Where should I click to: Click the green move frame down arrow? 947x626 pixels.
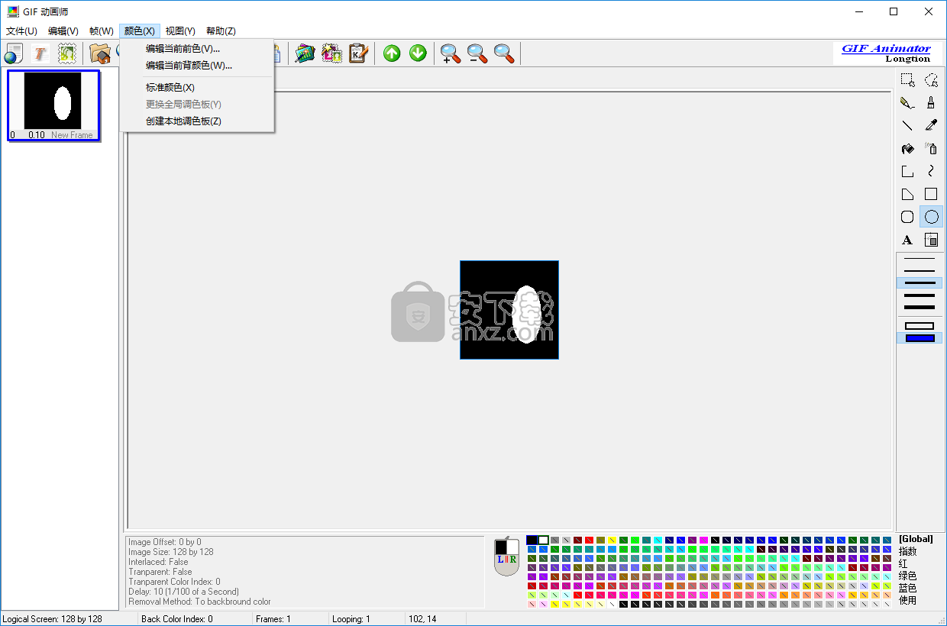[418, 53]
